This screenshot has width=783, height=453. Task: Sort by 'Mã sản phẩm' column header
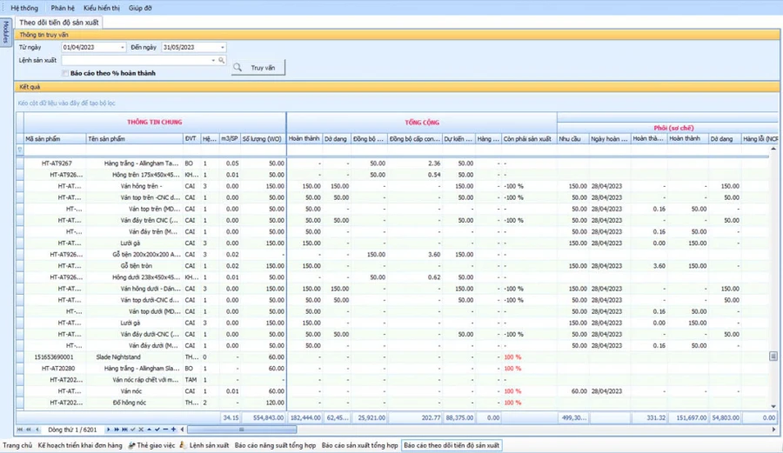click(55, 139)
